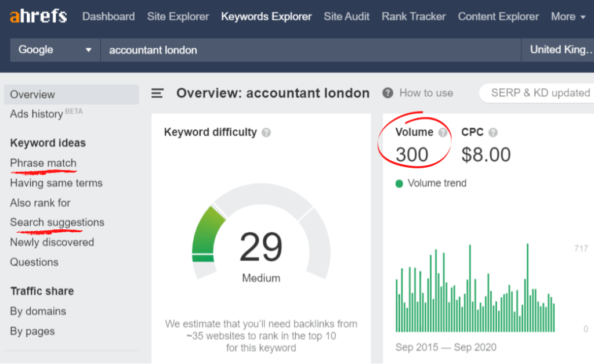Viewport: 594px width, 364px height.
Task: Select the Ads history BETA section
Action: [35, 114]
